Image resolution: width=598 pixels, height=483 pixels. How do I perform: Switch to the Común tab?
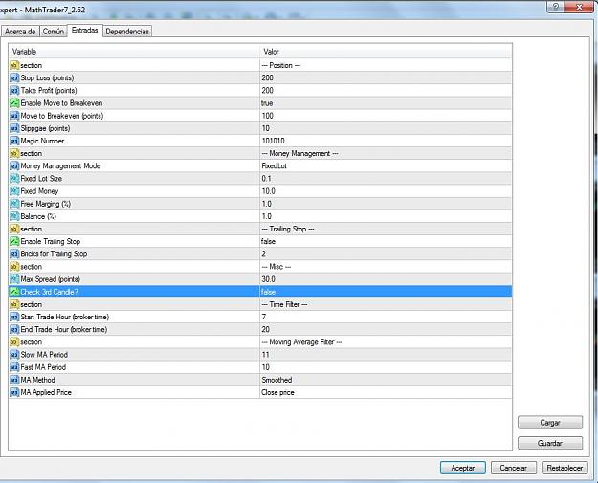pos(53,32)
